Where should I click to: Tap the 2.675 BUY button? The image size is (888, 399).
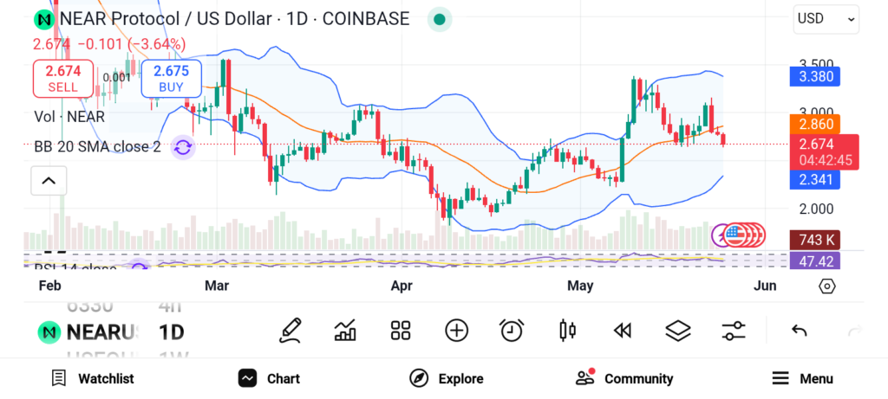coord(171,79)
